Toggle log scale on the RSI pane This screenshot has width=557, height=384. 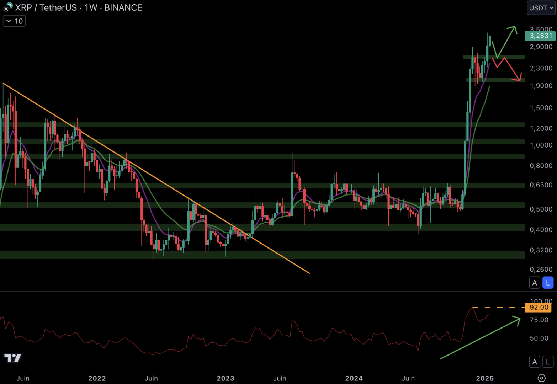548,362
